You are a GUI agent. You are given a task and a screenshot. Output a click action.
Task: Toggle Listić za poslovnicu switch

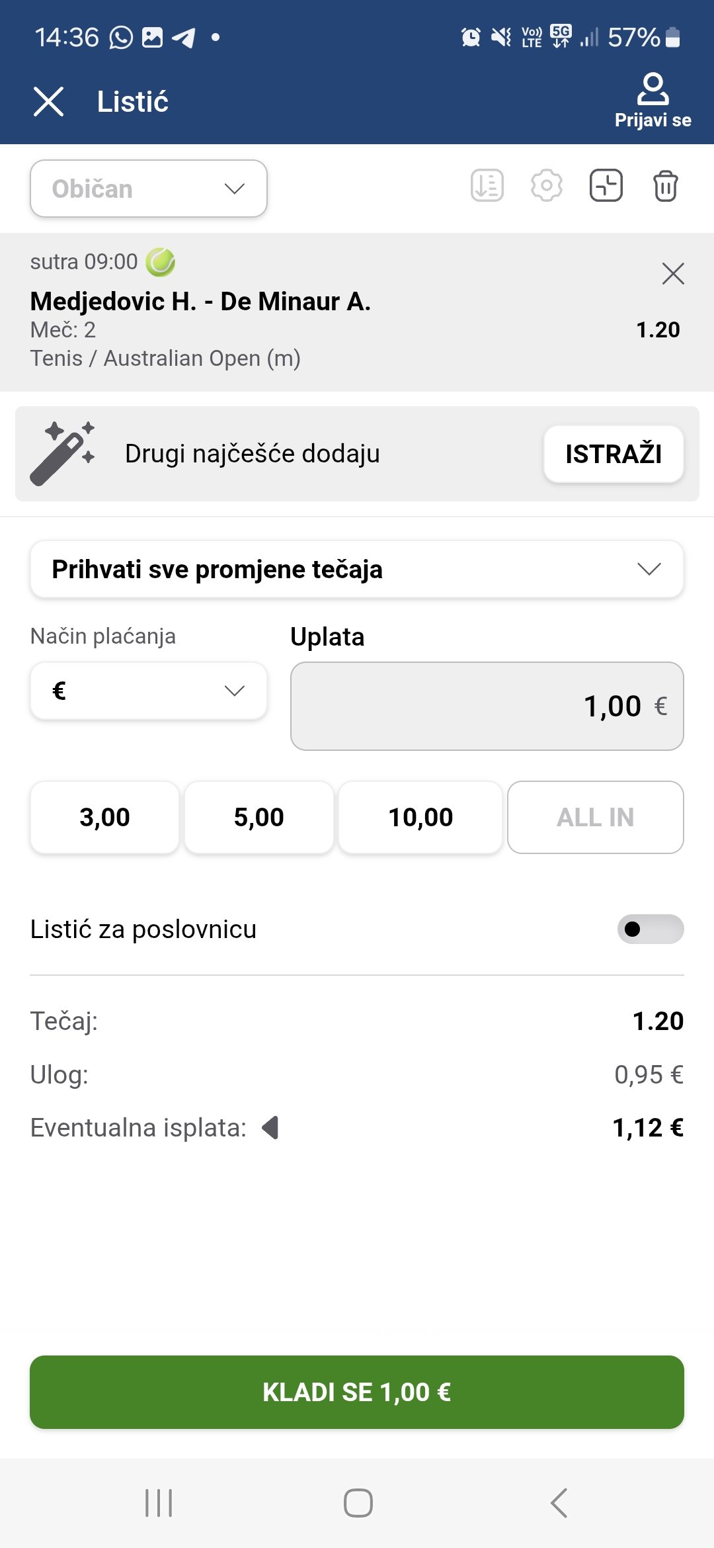[x=650, y=929]
